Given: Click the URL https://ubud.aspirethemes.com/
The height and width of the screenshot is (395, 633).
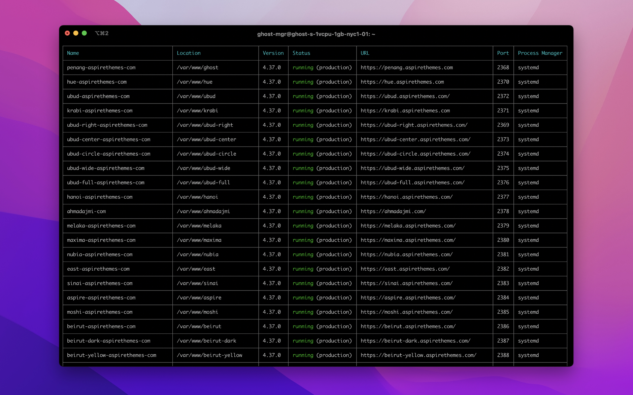Looking at the screenshot, I should (405, 96).
